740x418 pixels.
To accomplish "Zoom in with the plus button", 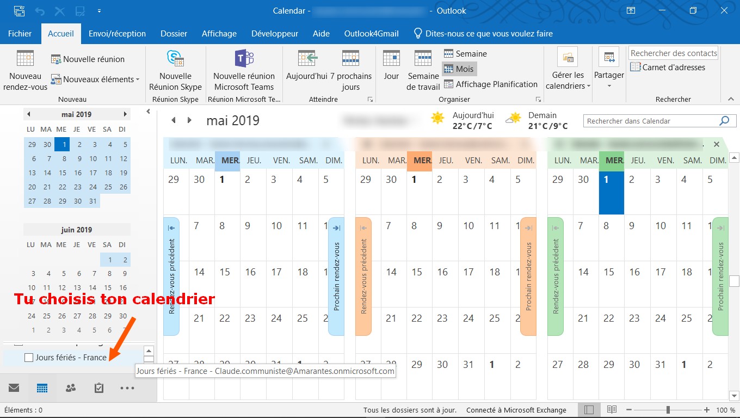I will tap(707, 410).
